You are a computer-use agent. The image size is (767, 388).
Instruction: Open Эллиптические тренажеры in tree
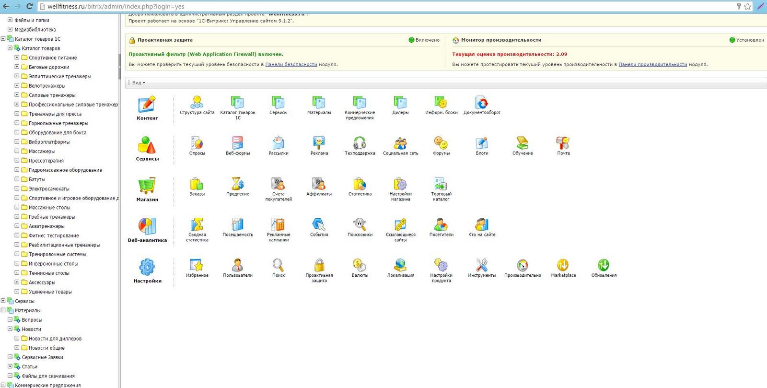point(59,76)
